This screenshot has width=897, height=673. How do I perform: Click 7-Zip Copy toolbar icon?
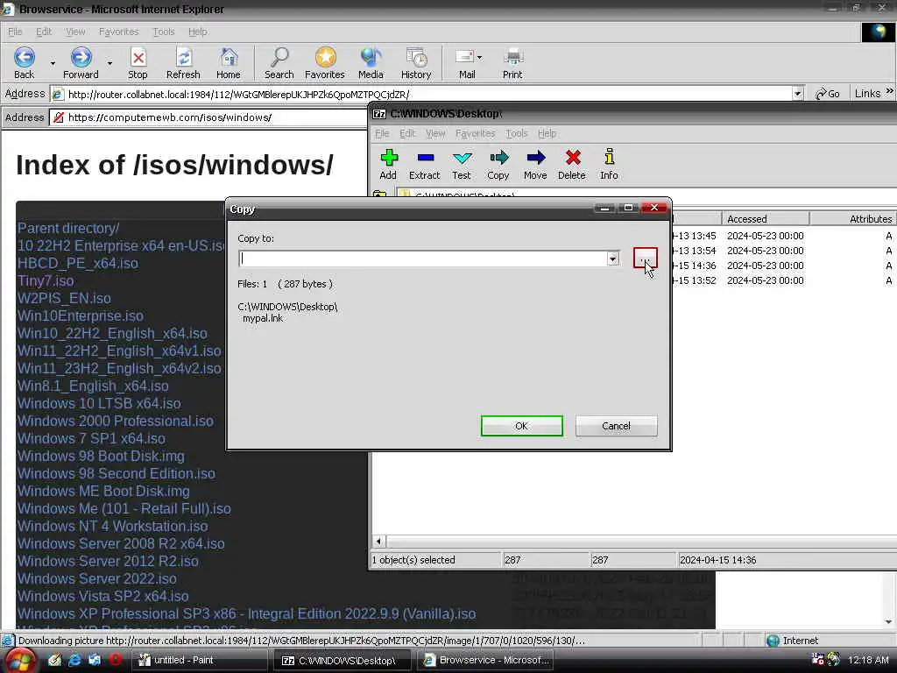pos(498,164)
